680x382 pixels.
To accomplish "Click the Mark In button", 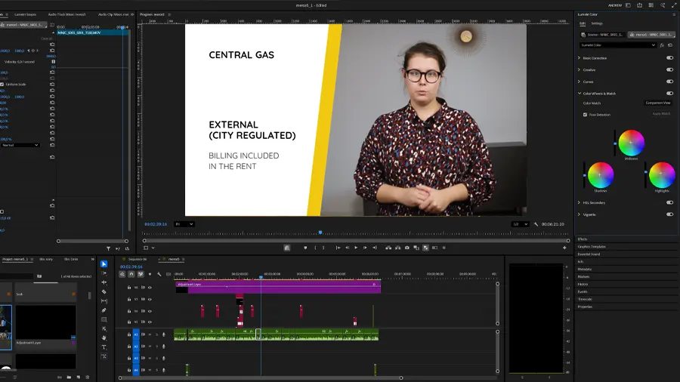I will click(x=315, y=248).
